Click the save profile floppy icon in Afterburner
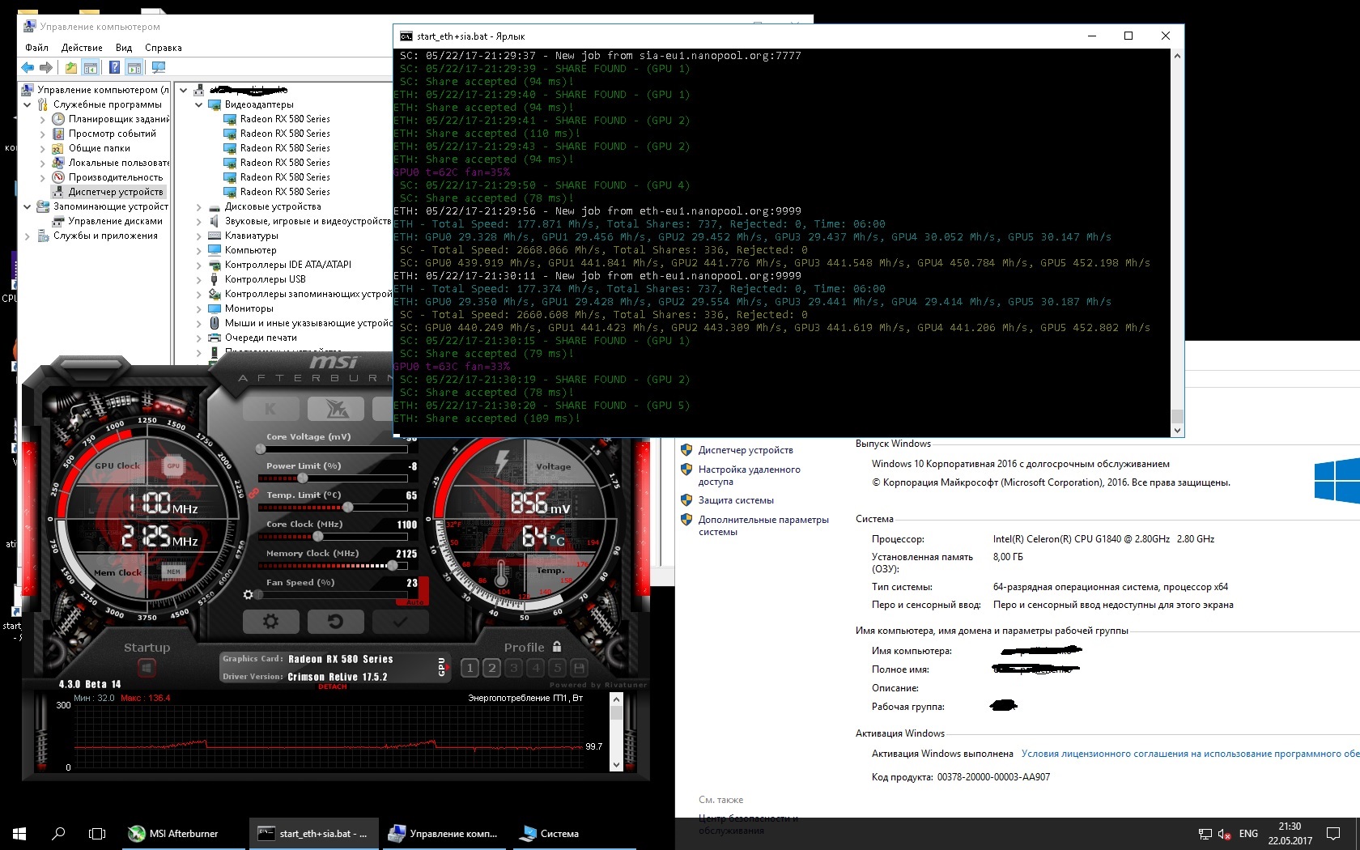 point(579,668)
